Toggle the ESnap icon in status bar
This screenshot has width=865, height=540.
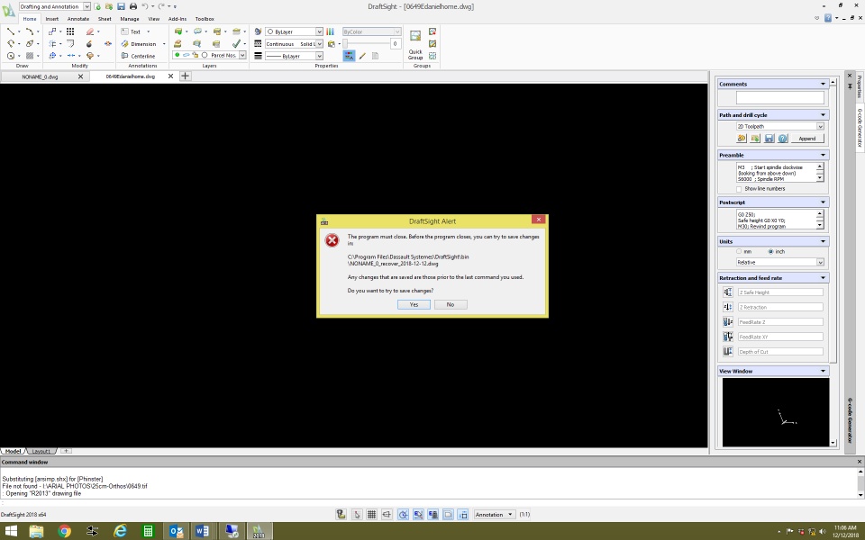click(x=418, y=514)
